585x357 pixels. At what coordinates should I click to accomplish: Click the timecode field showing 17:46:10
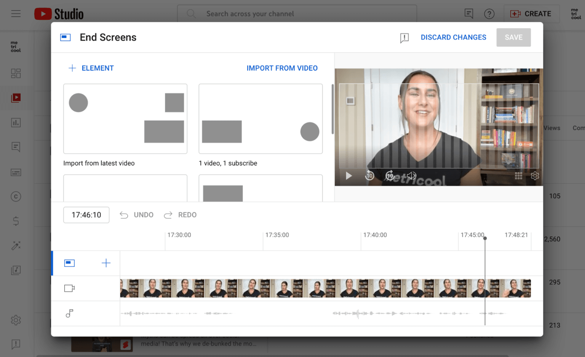[x=86, y=215]
